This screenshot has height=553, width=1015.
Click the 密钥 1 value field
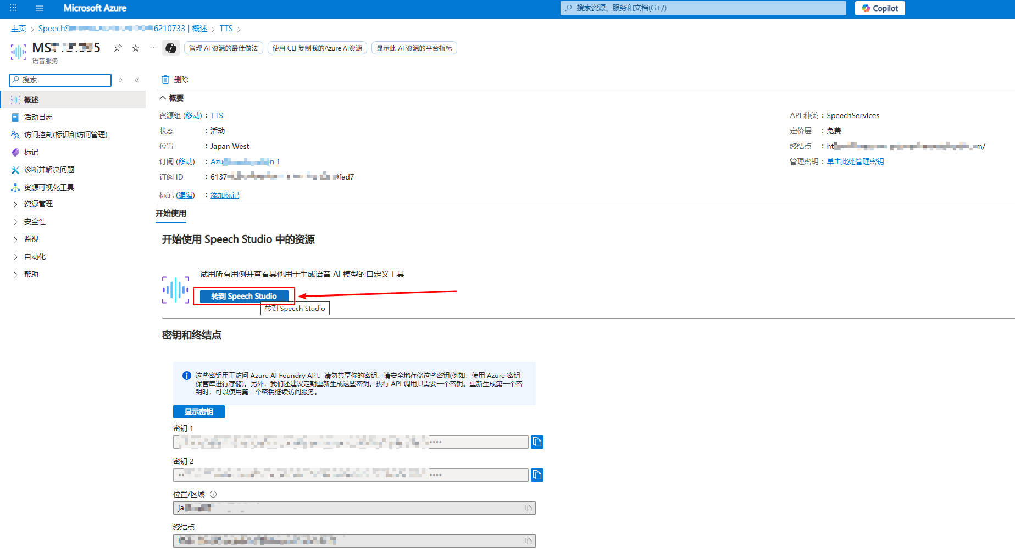click(x=351, y=442)
